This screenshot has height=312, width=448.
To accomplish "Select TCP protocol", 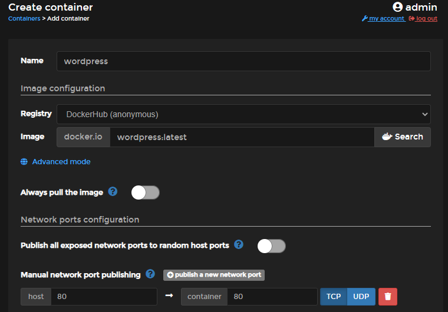I will click(x=334, y=297).
